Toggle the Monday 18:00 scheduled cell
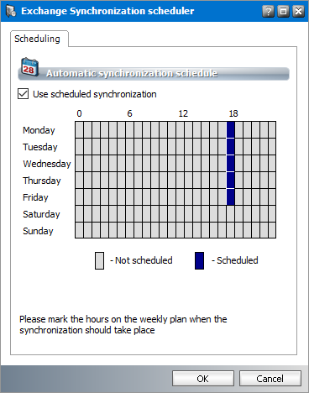This screenshot has width=309, height=393. coord(231,130)
